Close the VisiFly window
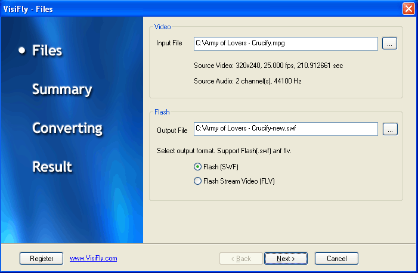 (x=408, y=9)
